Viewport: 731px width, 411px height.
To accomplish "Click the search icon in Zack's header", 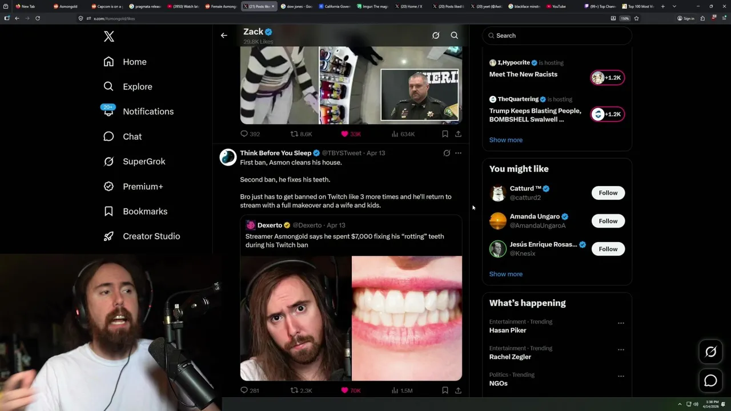I will tap(455, 35).
